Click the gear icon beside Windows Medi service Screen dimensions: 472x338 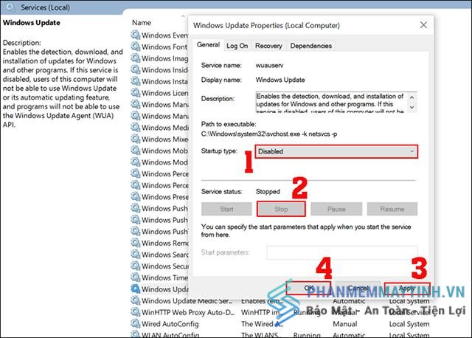pyautogui.click(x=136, y=128)
